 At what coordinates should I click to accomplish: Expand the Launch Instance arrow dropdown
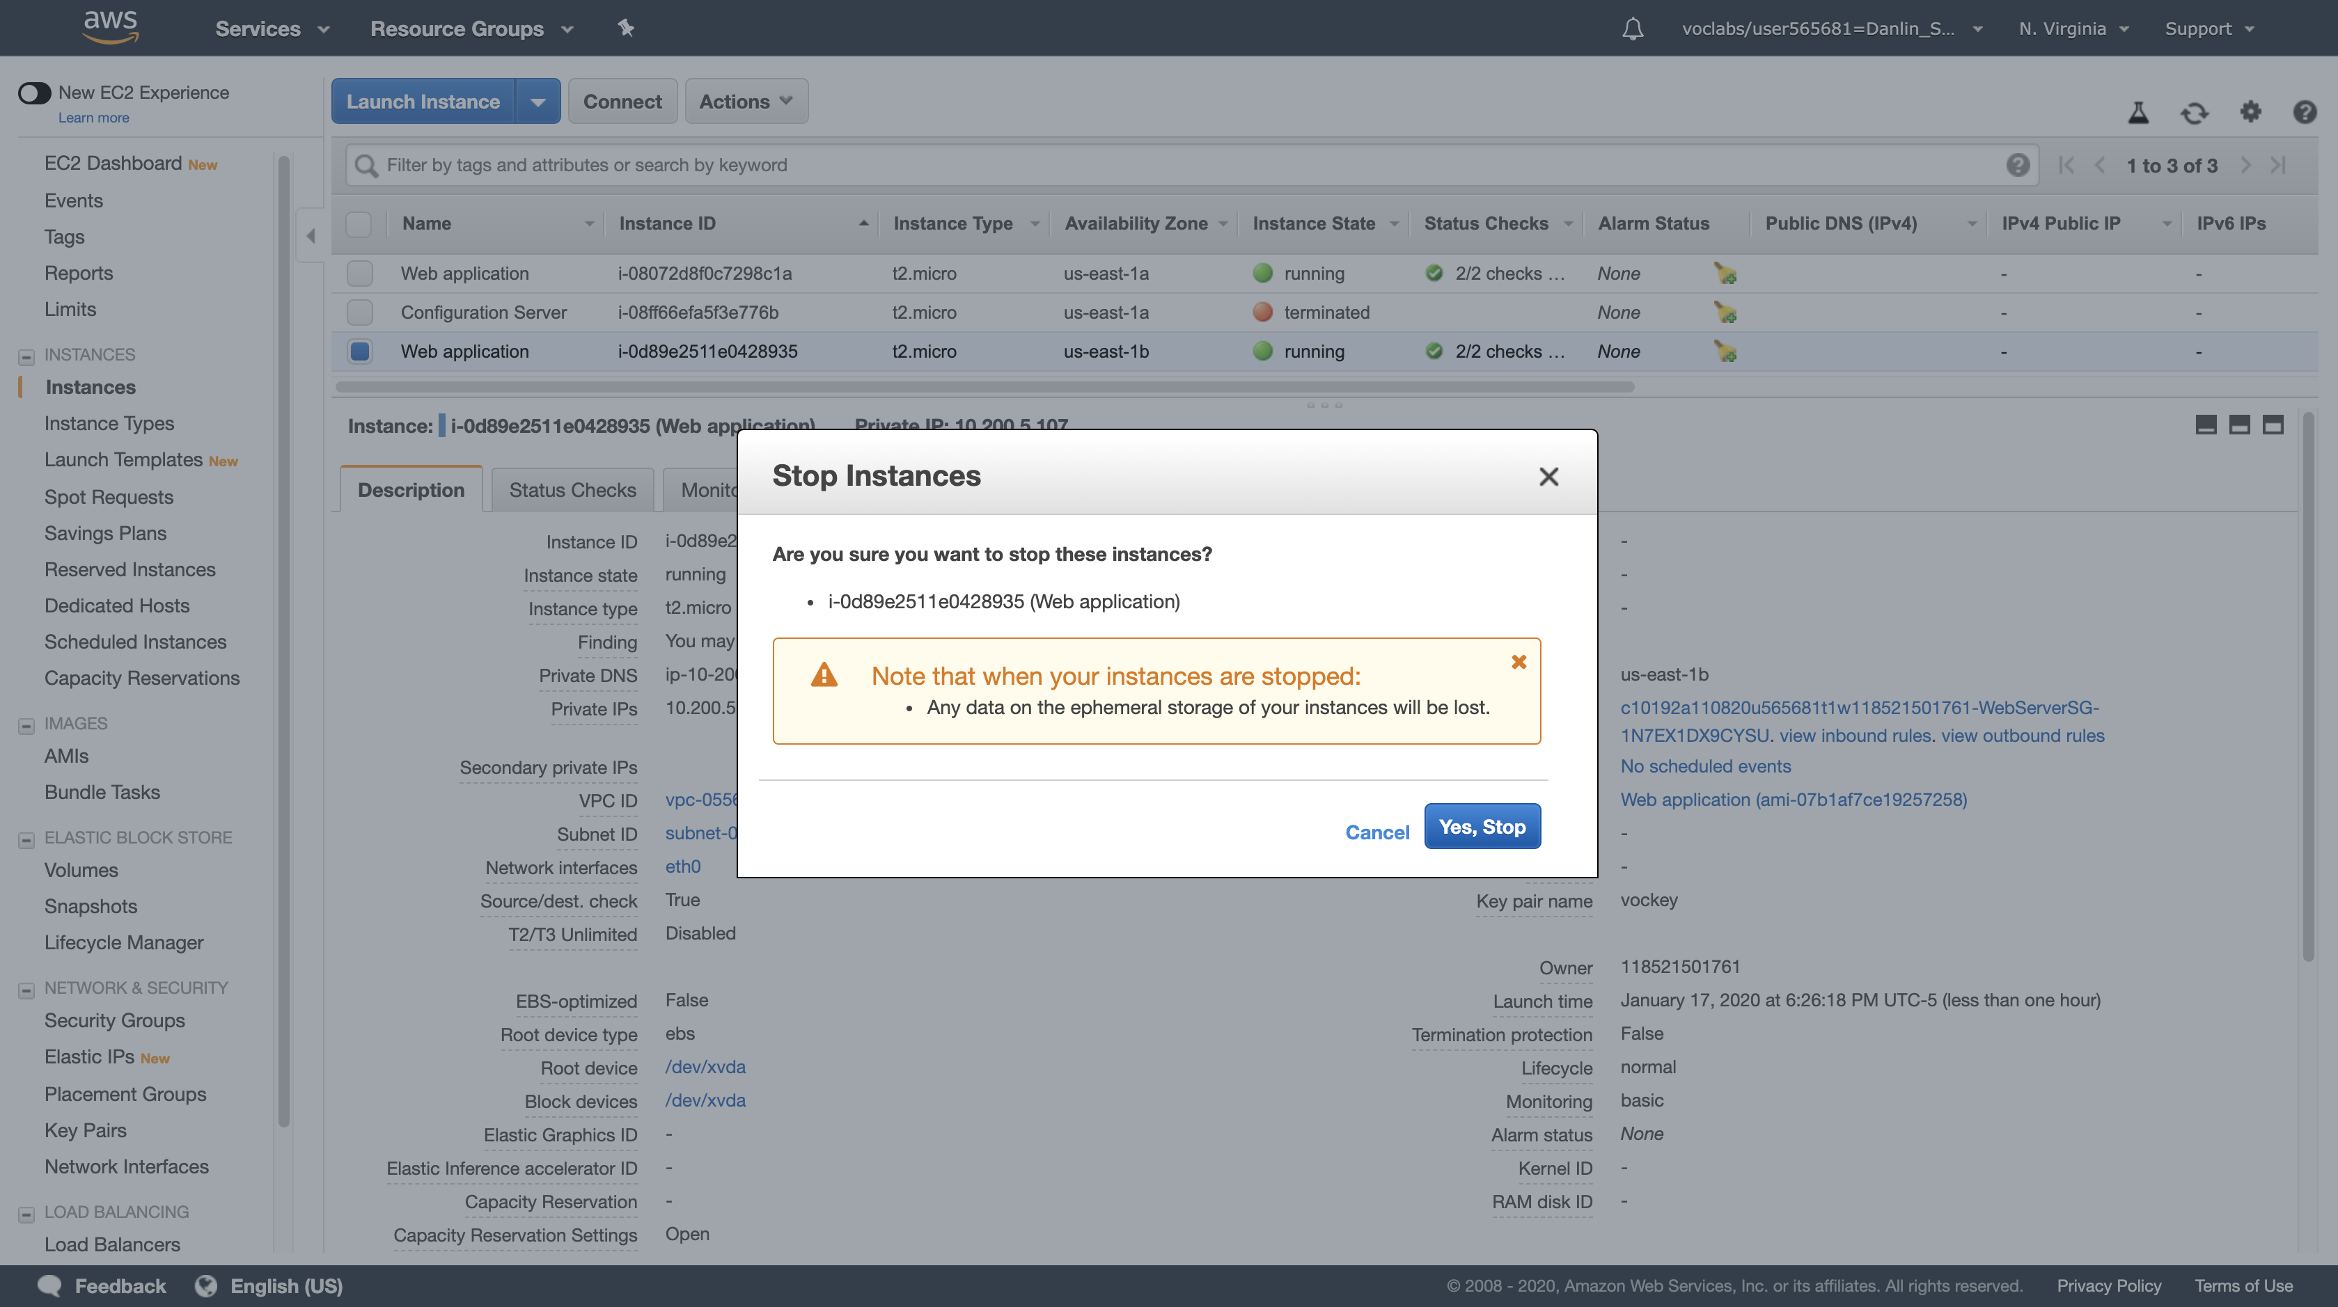coord(538,102)
